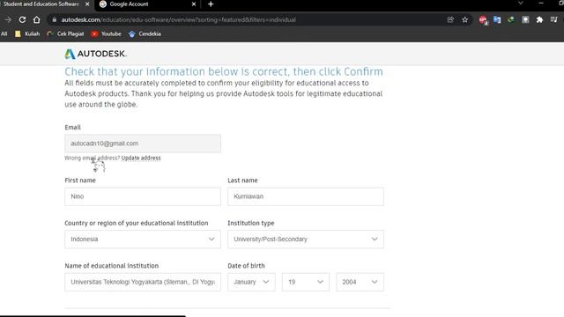The height and width of the screenshot is (317, 564).
Task: Click the forward navigation arrow
Action: point(8,19)
